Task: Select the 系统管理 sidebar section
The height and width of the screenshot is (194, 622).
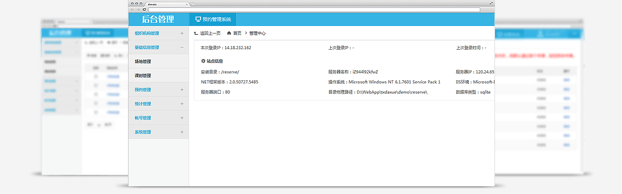Action: click(x=159, y=131)
